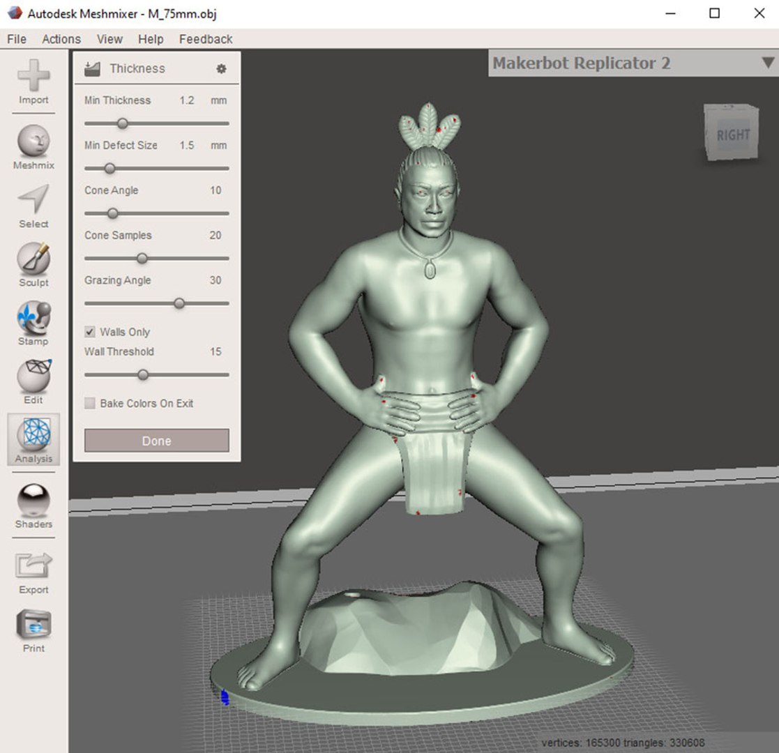Open the Shaders panel
779x753 pixels.
[33, 505]
